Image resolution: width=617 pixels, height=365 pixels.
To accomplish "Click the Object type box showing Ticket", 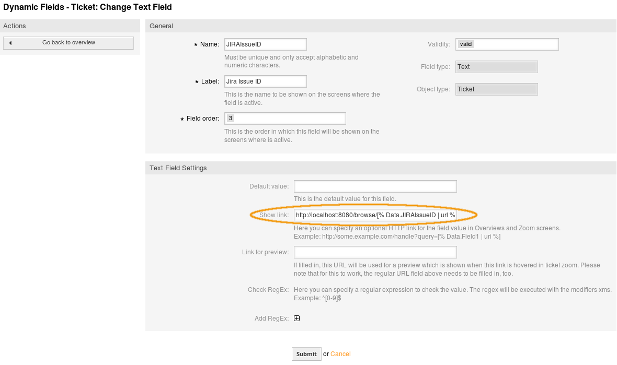I will (x=496, y=89).
